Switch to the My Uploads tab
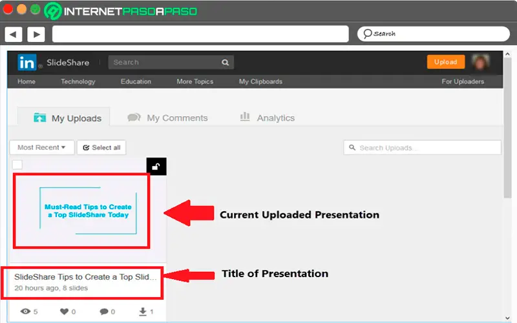 click(x=63, y=118)
